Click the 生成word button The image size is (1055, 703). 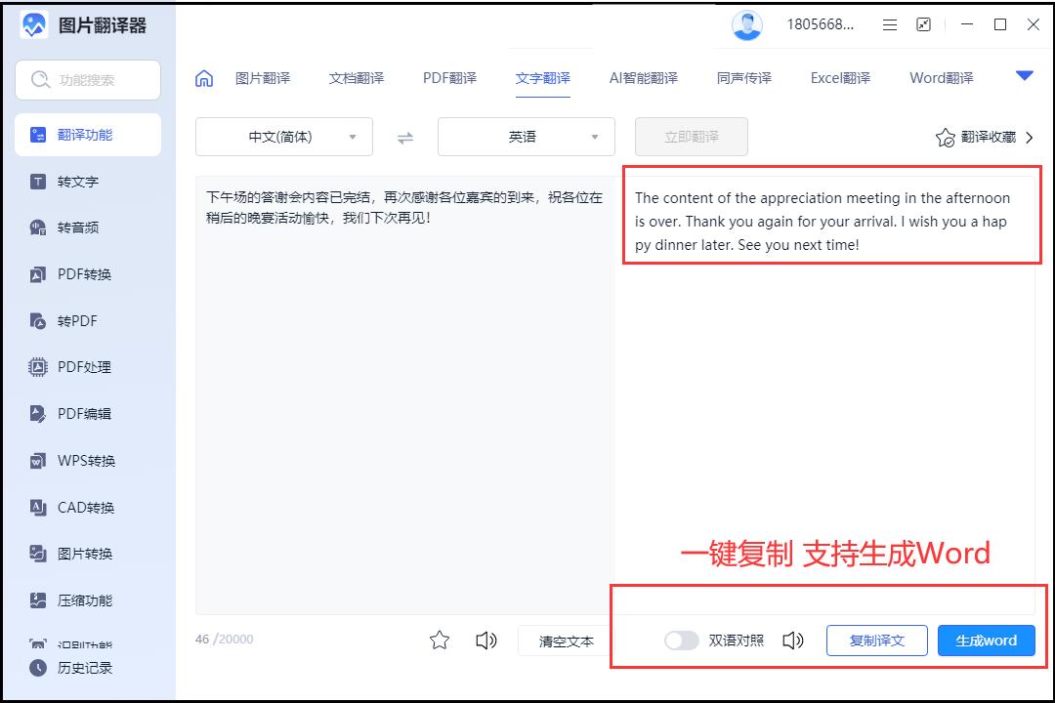[x=986, y=641]
